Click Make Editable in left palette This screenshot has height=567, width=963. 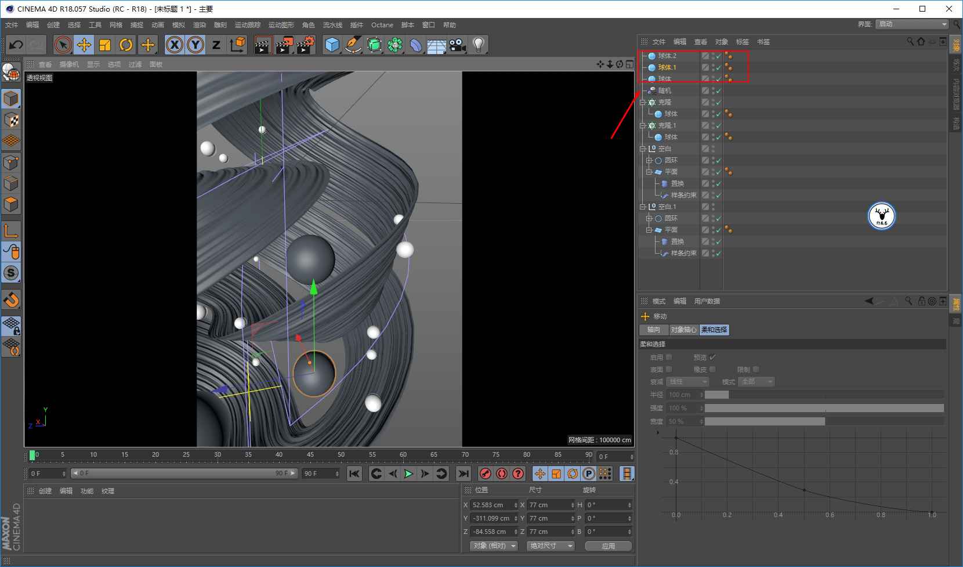coord(11,72)
